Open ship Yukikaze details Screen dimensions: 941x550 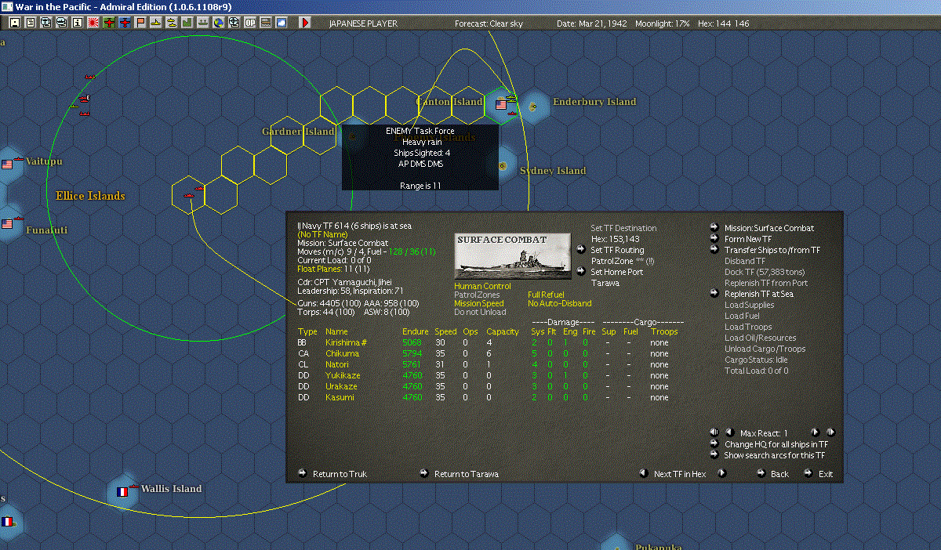click(x=343, y=375)
